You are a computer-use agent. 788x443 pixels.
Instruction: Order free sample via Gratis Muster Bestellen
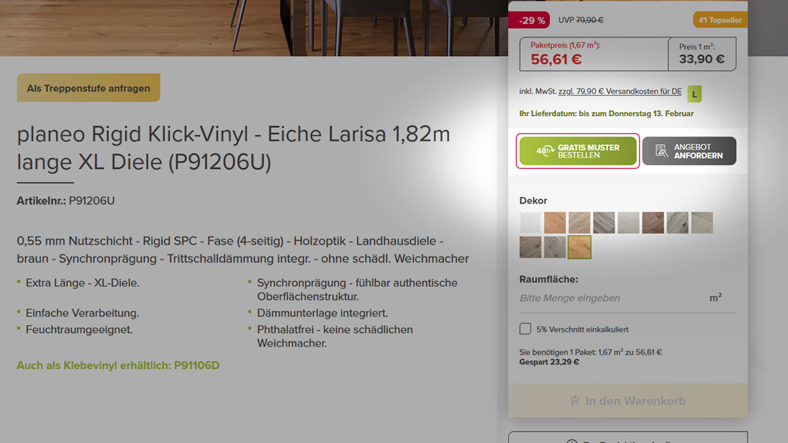578,151
